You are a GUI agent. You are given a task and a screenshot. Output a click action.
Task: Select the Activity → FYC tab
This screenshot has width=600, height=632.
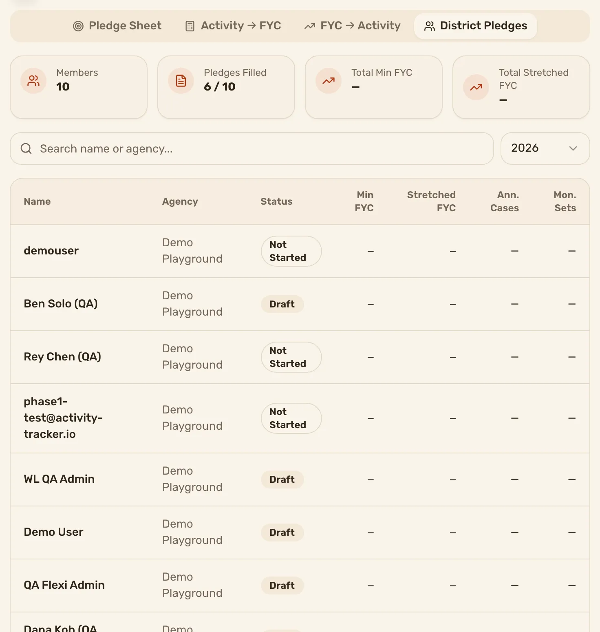pos(233,26)
